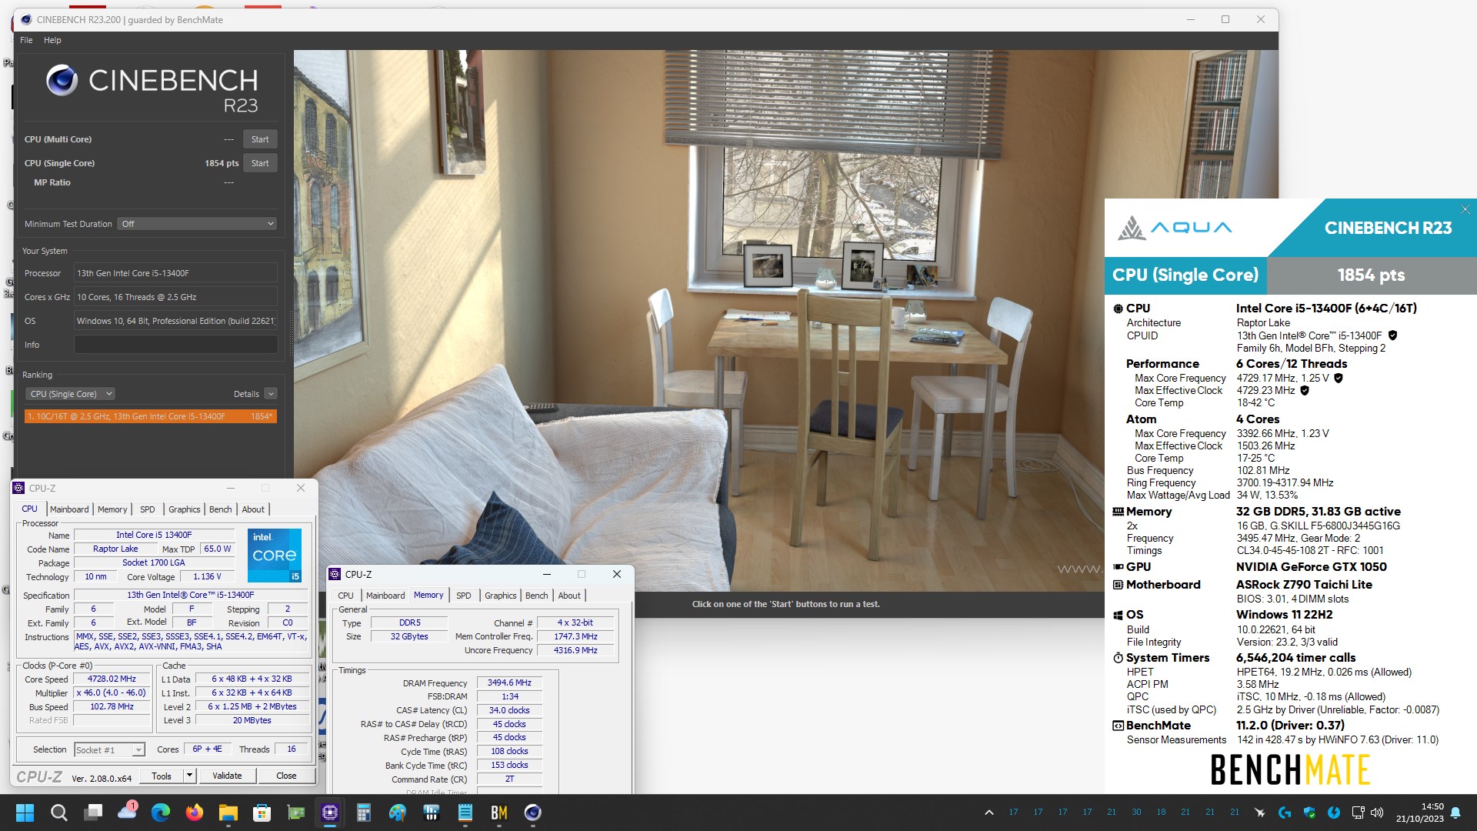Open blue lightning bolt tray icon

coord(1334,813)
